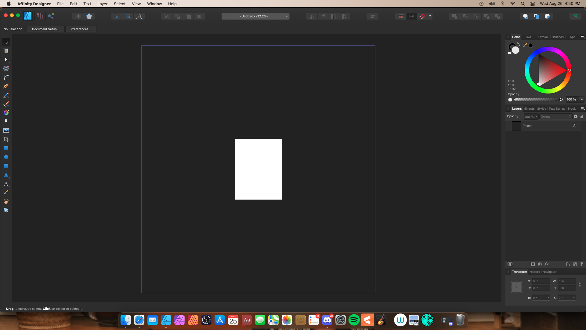This screenshot has height=330, width=586.
Task: Click the Document Setup button
Action: [45, 29]
